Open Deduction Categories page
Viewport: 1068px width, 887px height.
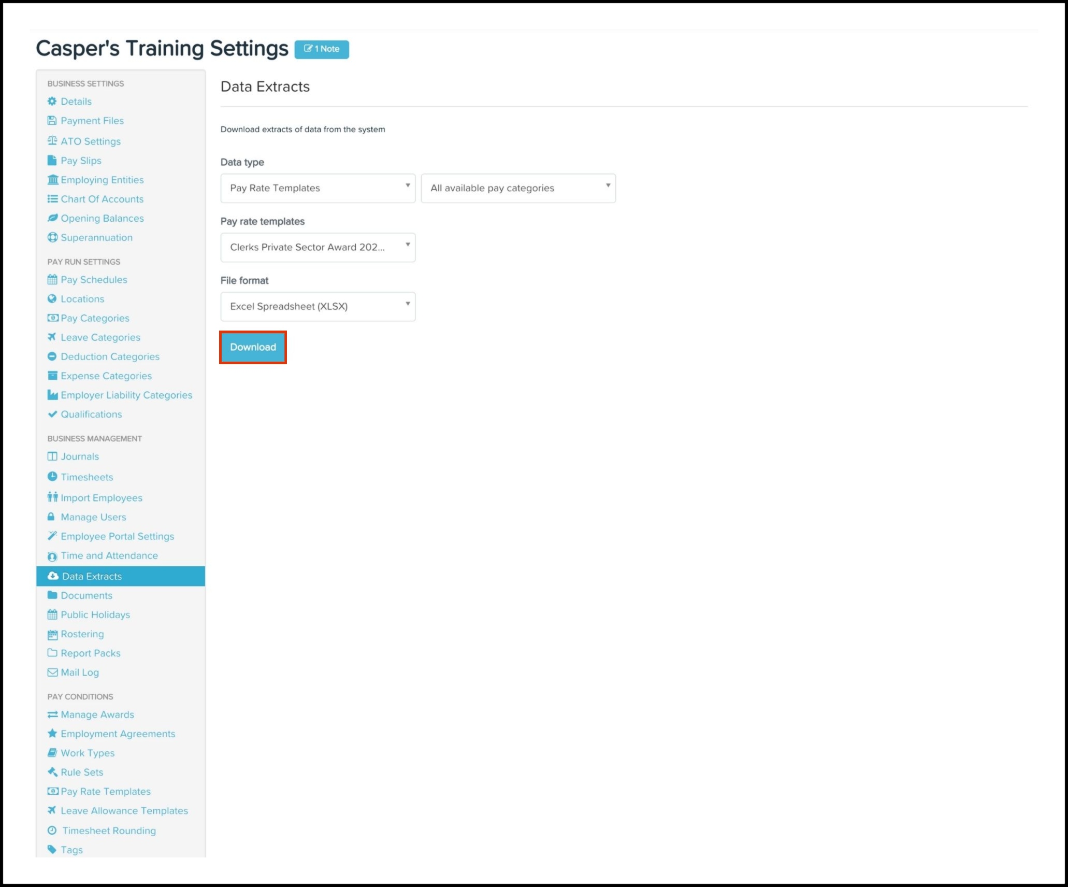110,356
